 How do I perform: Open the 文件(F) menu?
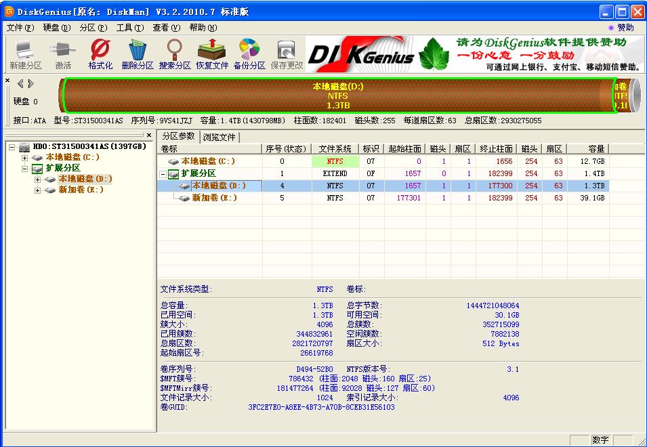[20, 28]
